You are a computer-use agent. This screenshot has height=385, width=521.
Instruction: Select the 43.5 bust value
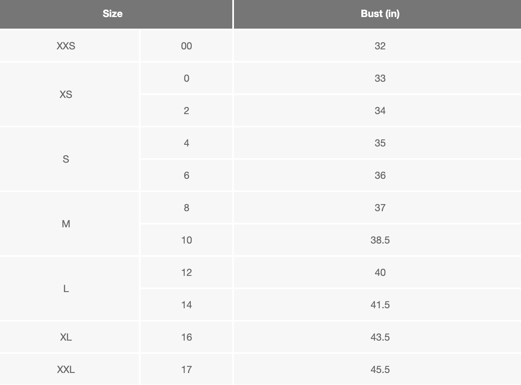(x=380, y=337)
